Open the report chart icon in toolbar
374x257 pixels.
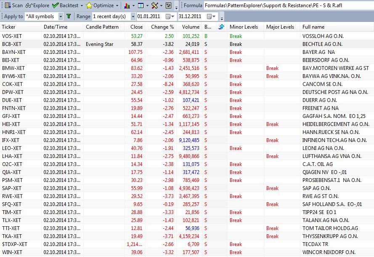[x=127, y=5]
